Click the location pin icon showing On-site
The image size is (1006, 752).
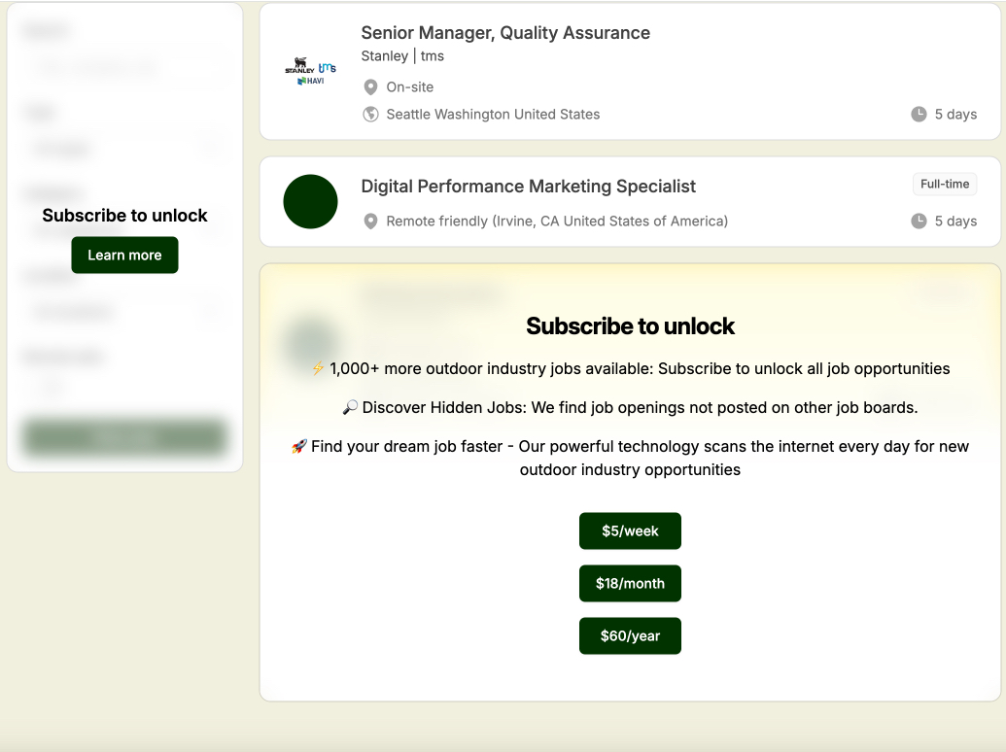pos(370,86)
